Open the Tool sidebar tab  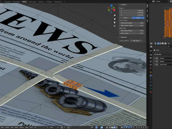(147, 11)
